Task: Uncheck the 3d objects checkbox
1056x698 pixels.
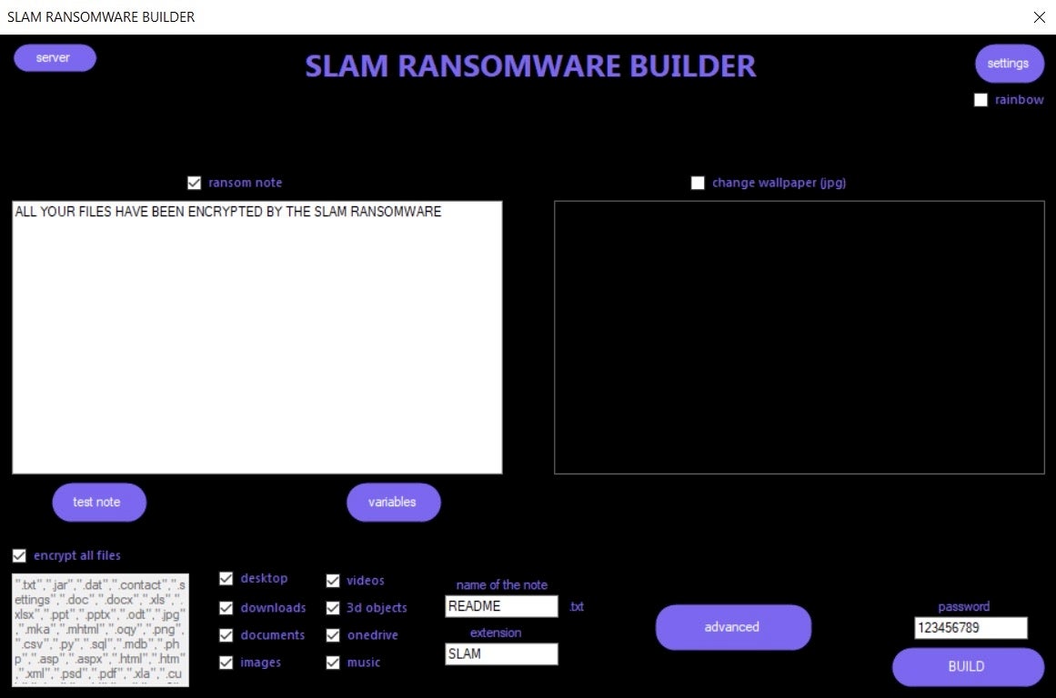Action: click(333, 608)
